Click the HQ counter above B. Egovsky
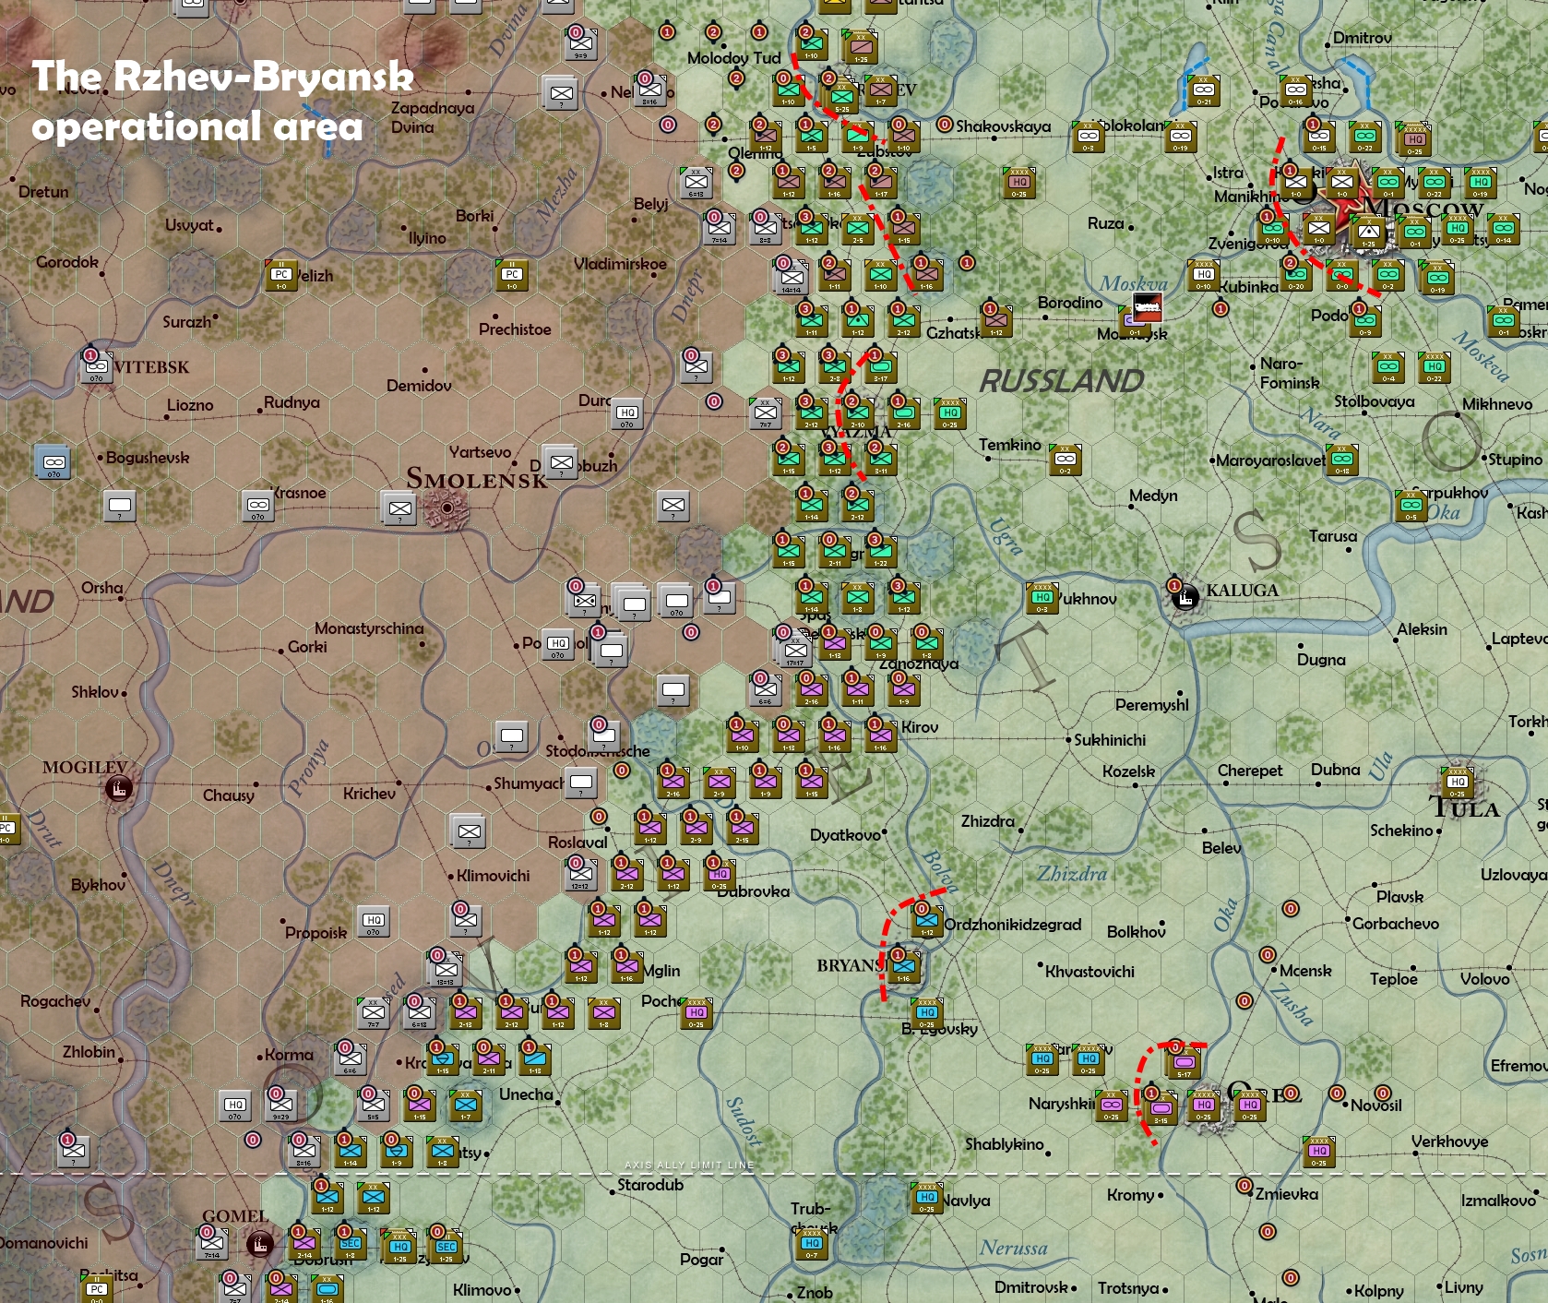This screenshot has height=1303, width=1548. pos(927,1013)
